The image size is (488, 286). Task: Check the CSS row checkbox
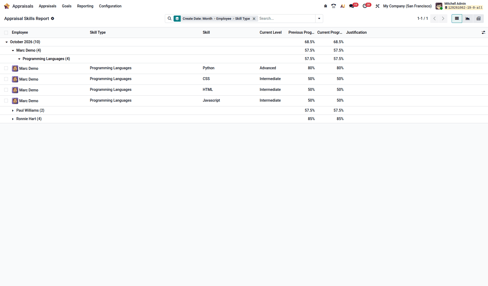[6, 79]
